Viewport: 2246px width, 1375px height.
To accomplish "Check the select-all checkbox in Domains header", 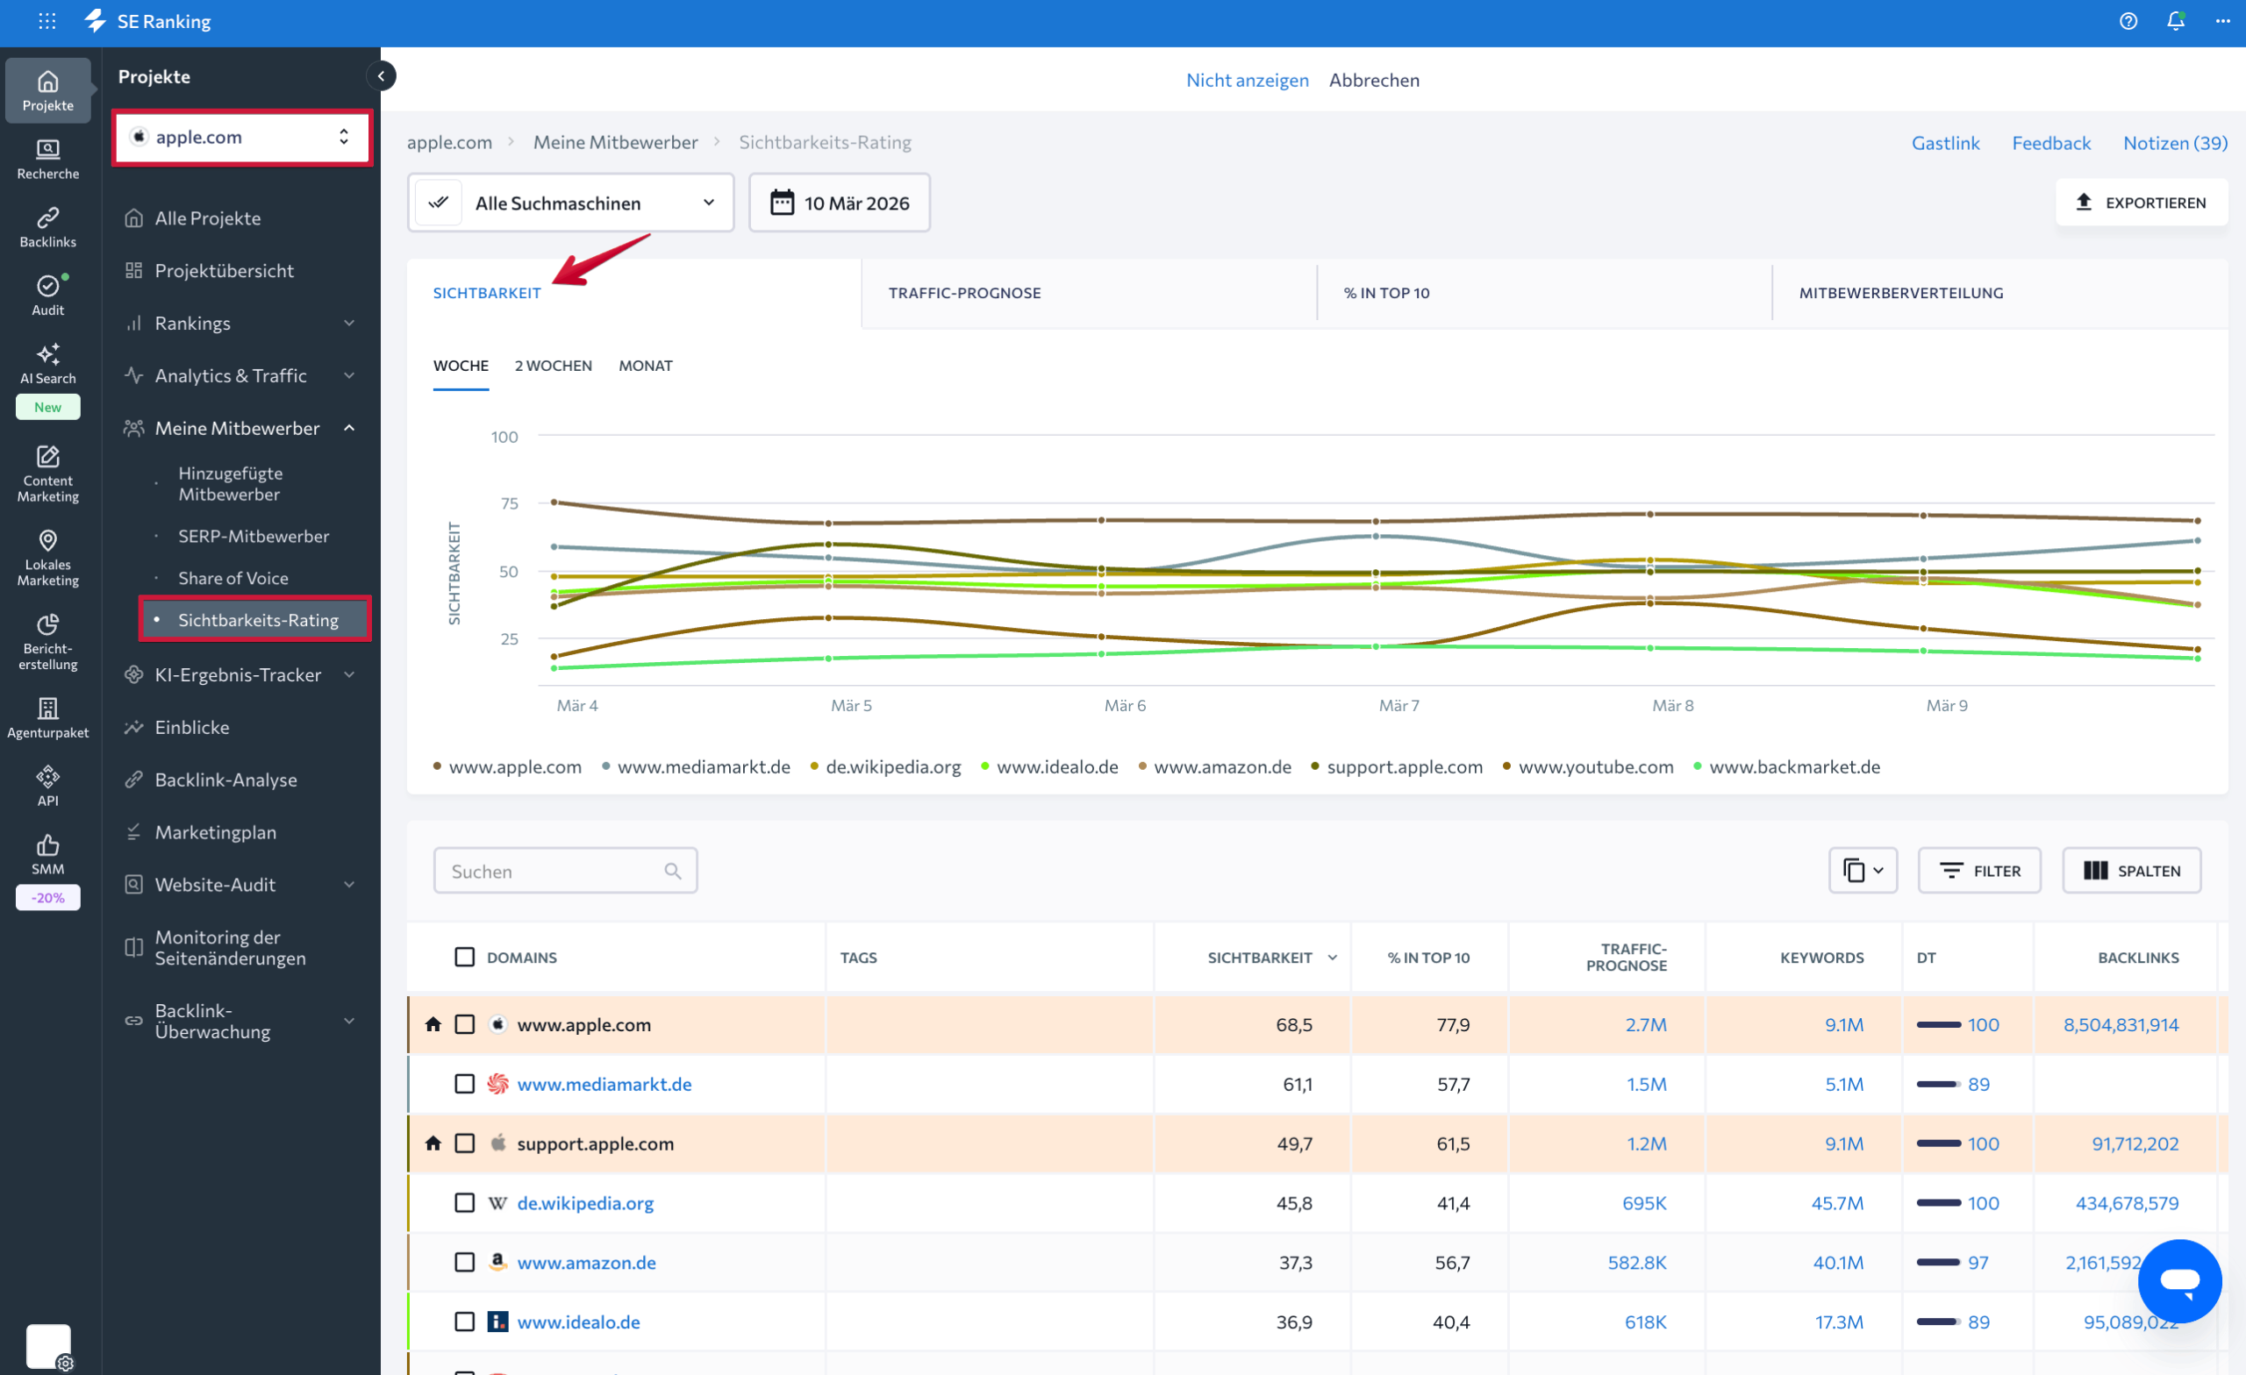I will [x=465, y=957].
